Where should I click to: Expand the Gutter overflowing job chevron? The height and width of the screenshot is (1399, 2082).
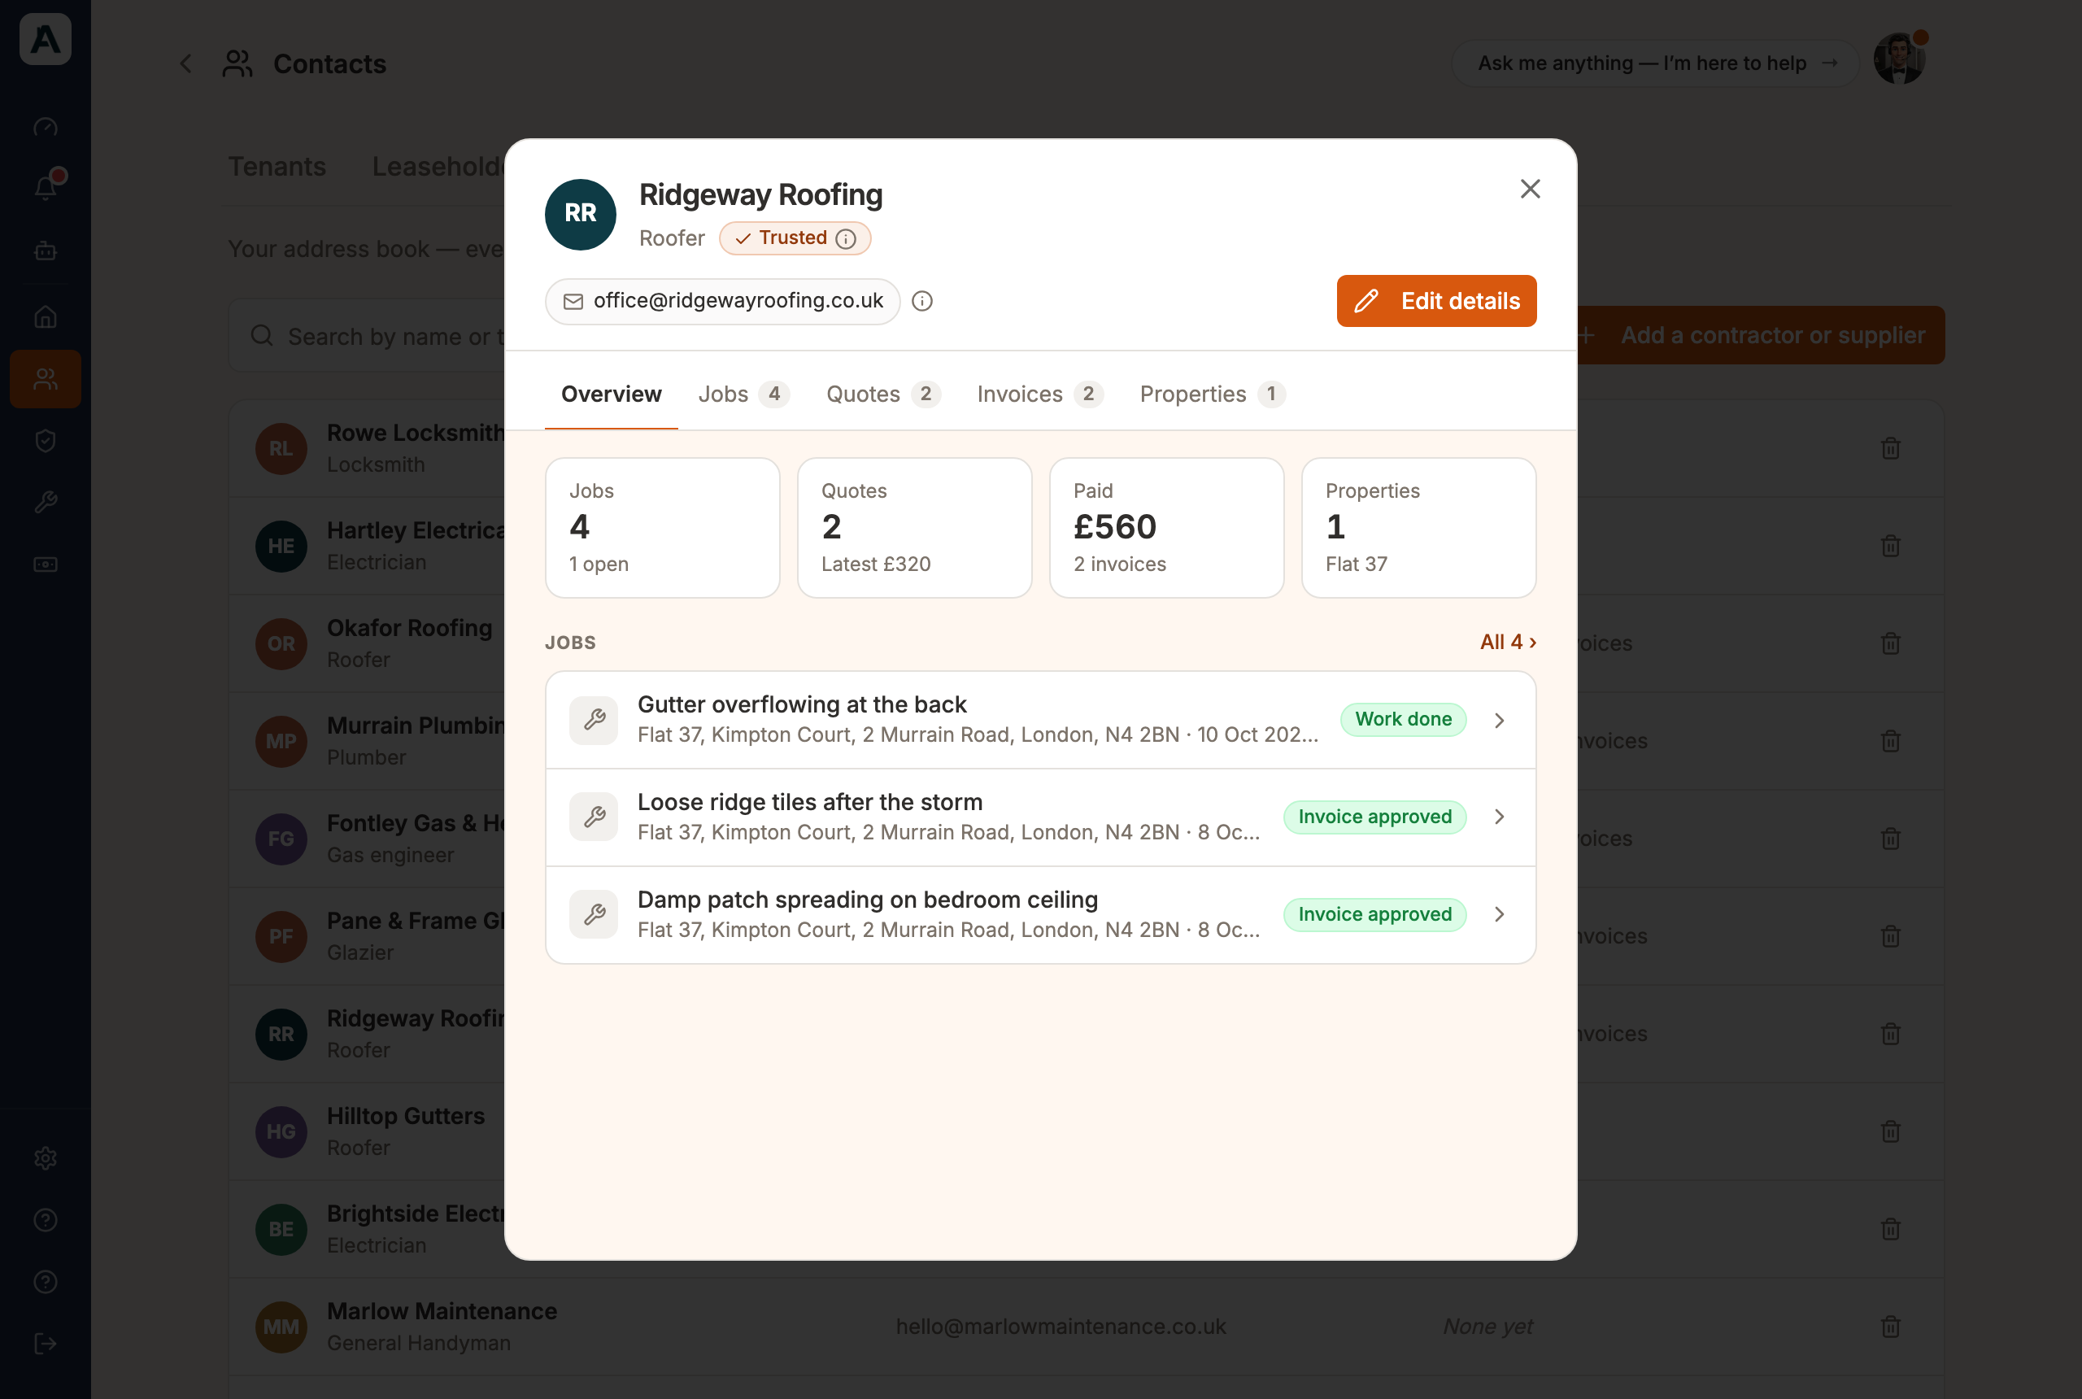click(x=1500, y=720)
